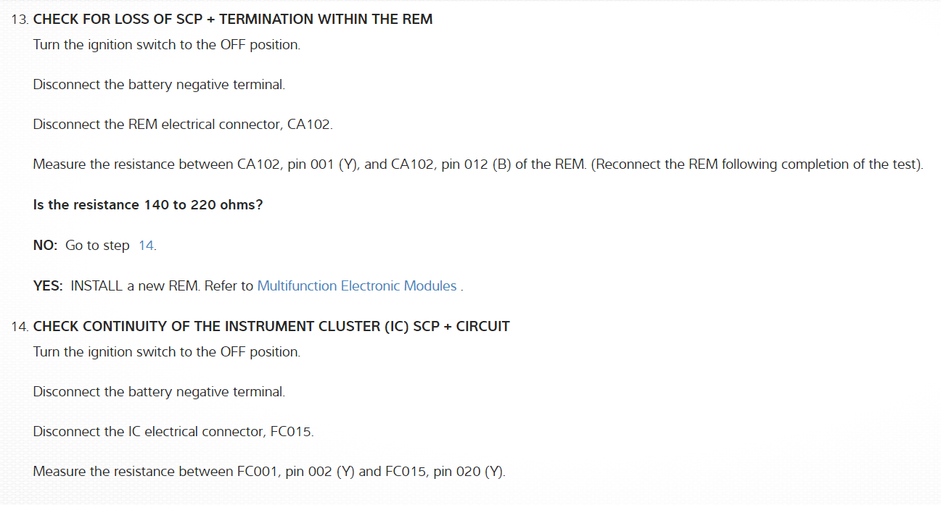Viewport: 941px width, 505px height.
Task: Click step 14's battery negative terminal line
Action: point(159,392)
